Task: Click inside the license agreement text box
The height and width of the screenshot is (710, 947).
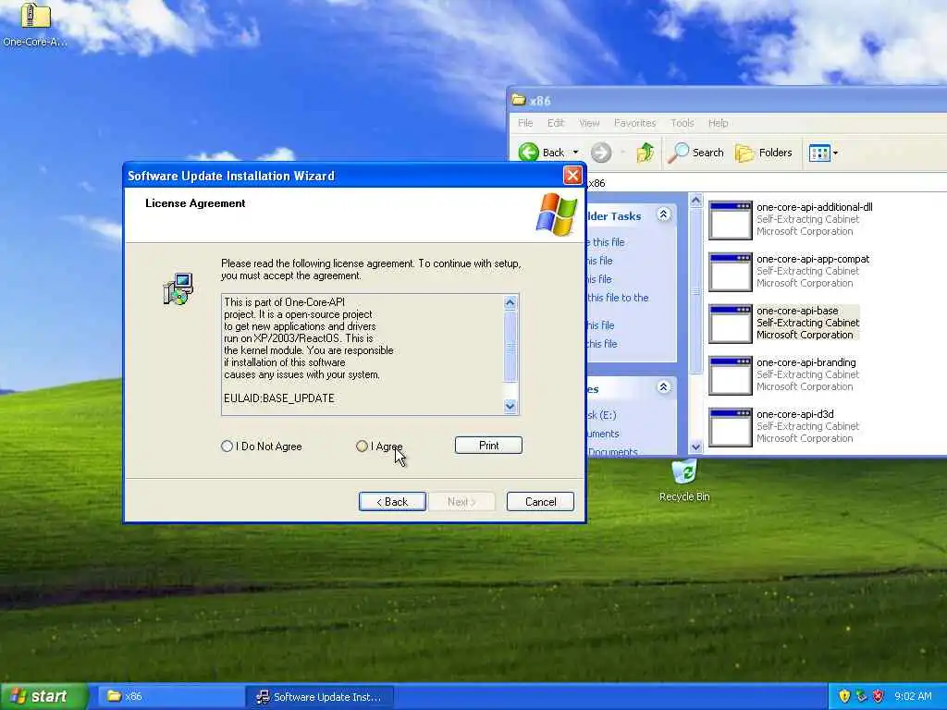Action: pos(363,354)
